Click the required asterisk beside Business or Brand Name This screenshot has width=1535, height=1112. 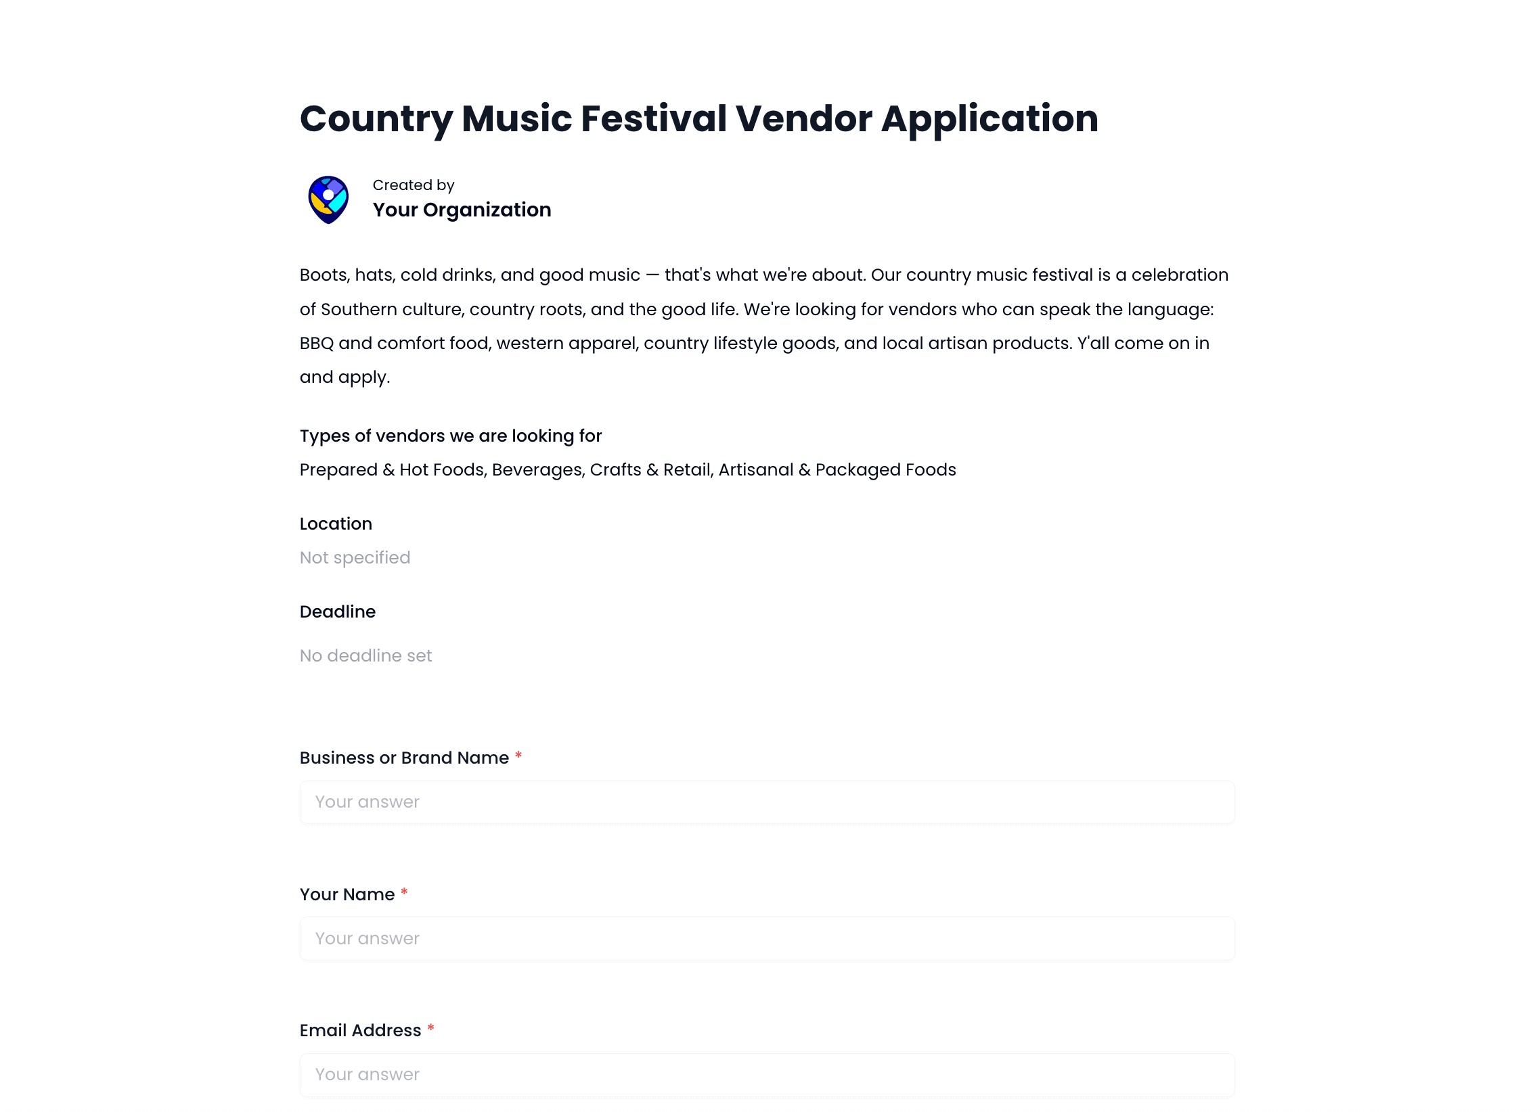pyautogui.click(x=518, y=757)
